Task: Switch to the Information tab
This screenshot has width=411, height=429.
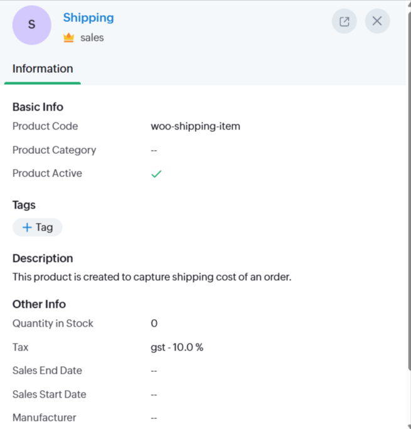Action: [x=43, y=69]
